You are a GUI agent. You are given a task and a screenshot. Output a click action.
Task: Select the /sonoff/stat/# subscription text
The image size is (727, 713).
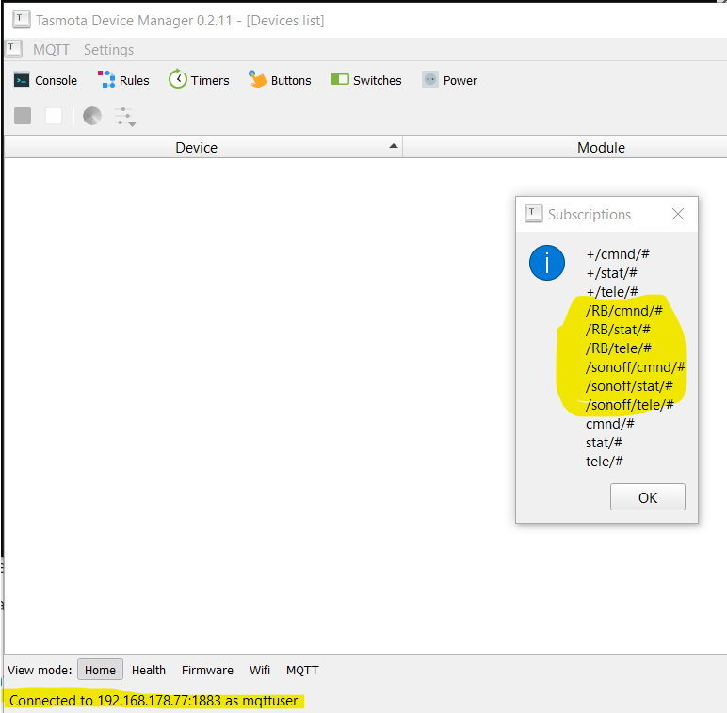coord(629,386)
